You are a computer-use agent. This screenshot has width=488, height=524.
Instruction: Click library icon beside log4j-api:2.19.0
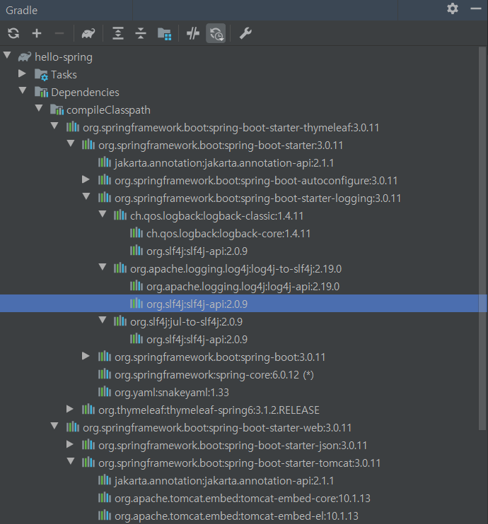(136, 287)
